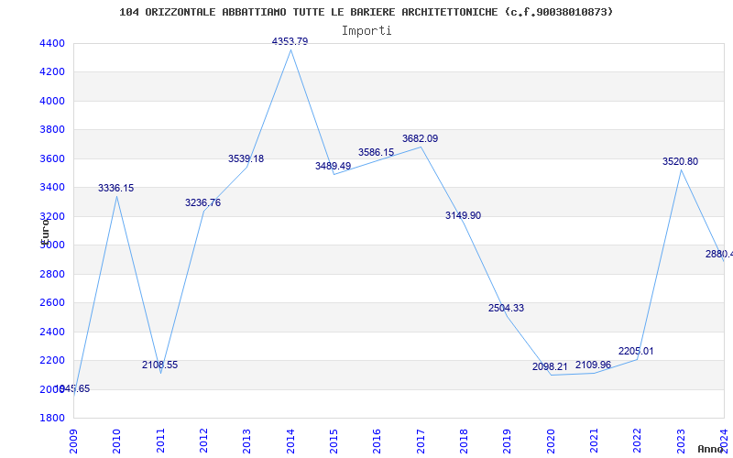Click the chart title ORIZZONTALE ABBATTIAMO TUTTE LE BARIERE
Screen dimensions: 733x458
(271, 12)
